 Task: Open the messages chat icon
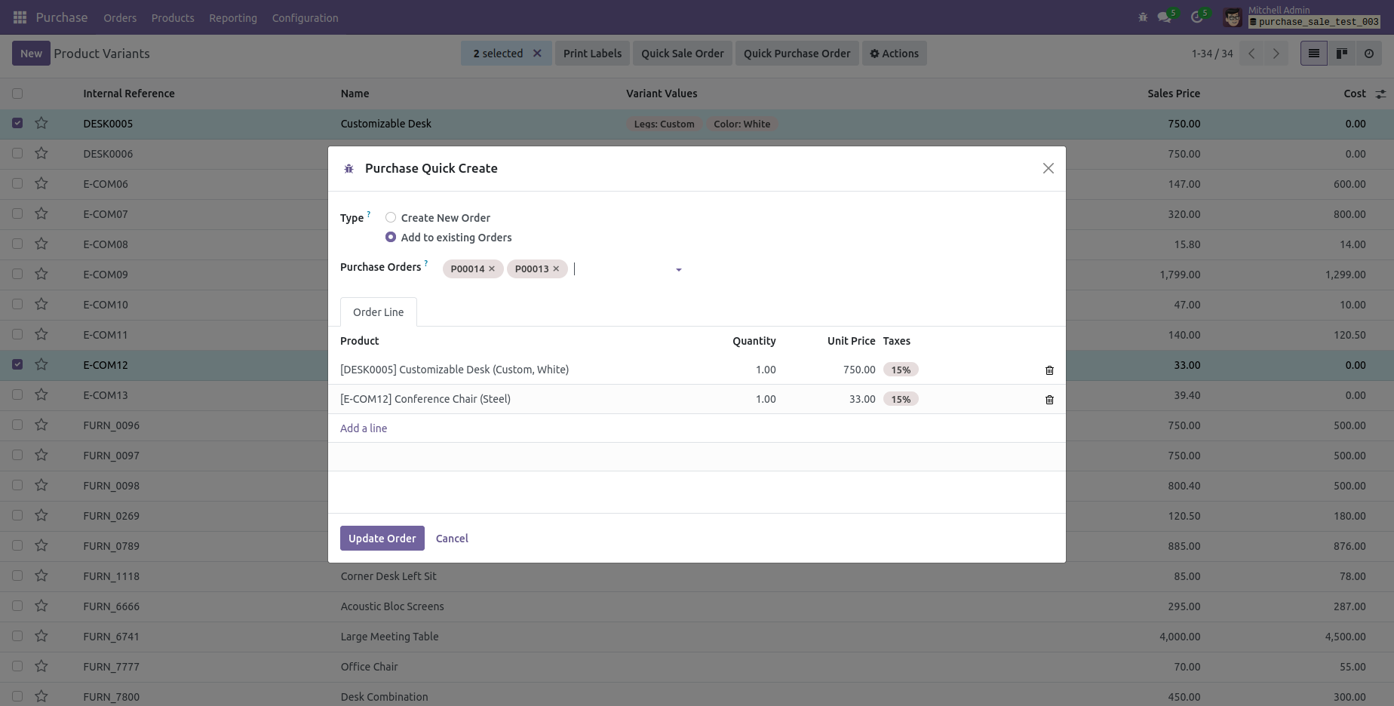coord(1165,17)
